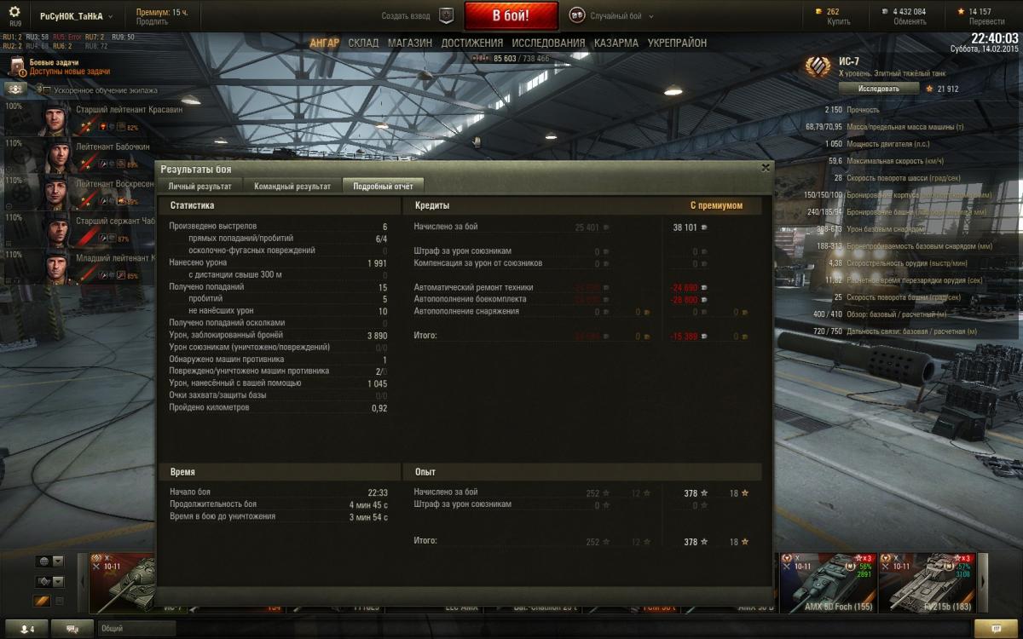Click the create platoon icon
This screenshot has height=639, width=1023.
click(446, 15)
